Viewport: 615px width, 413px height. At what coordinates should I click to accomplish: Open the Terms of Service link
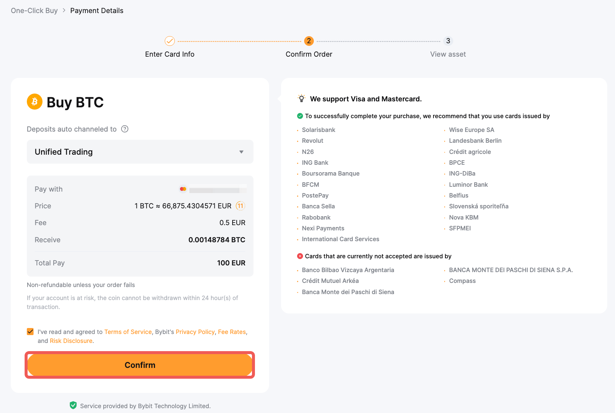coord(128,332)
